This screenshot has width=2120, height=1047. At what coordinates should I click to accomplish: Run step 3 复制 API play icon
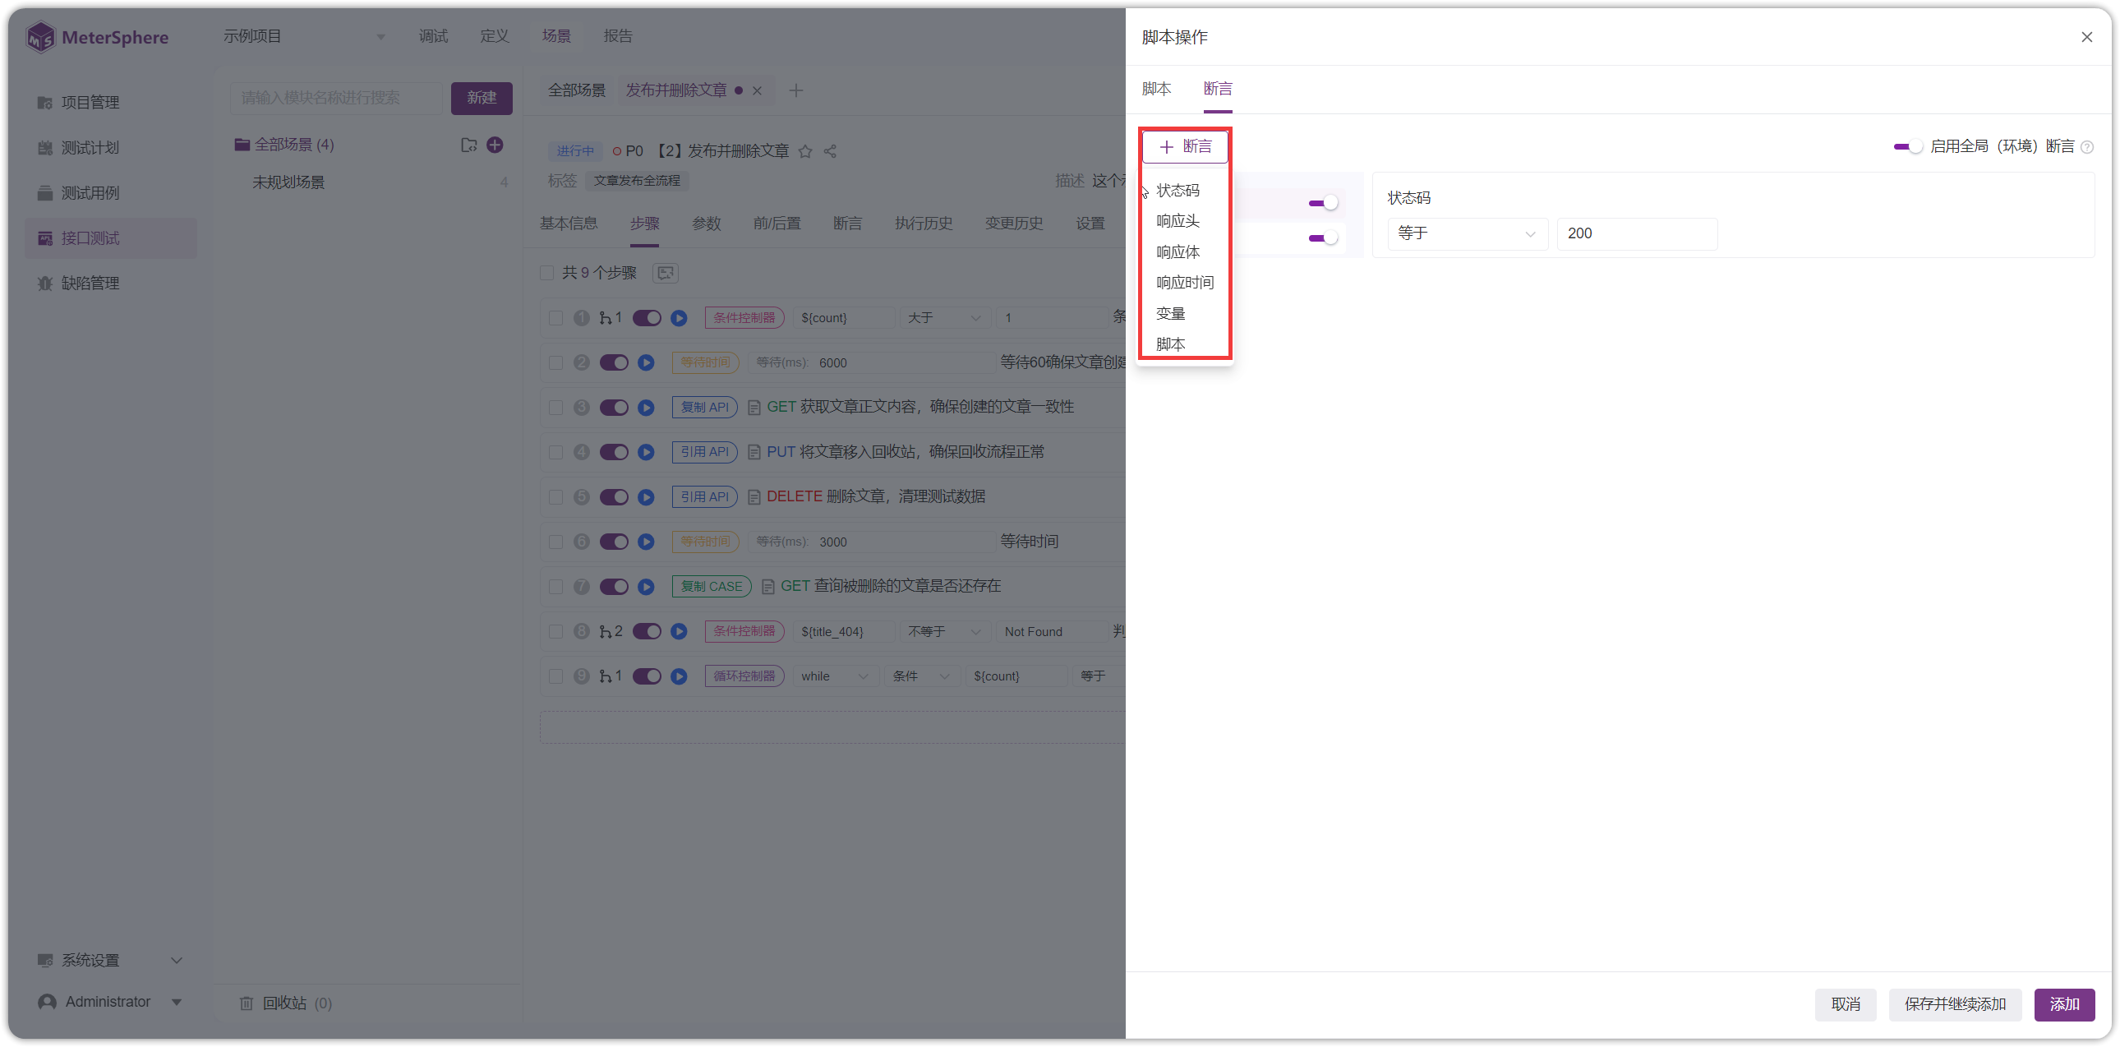tap(646, 408)
